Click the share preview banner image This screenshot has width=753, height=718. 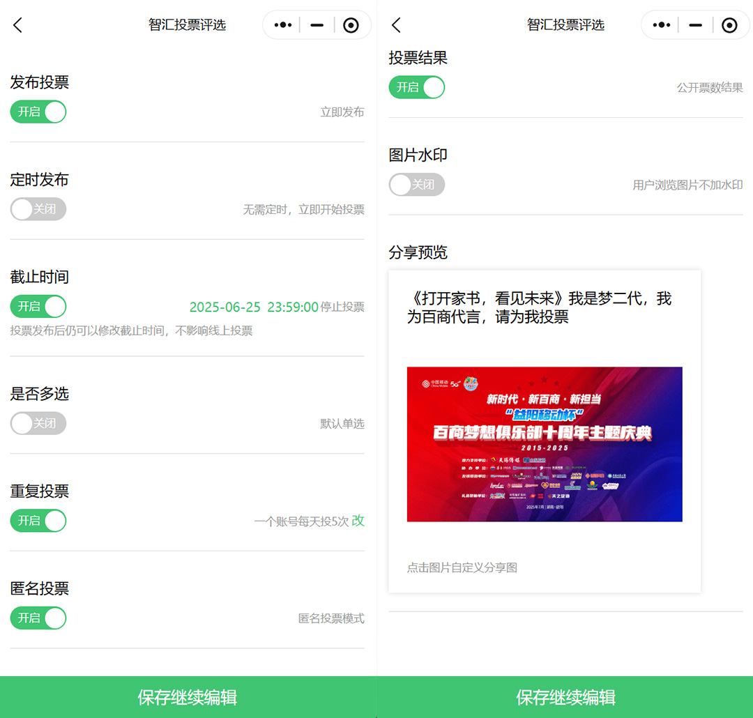[x=545, y=444]
